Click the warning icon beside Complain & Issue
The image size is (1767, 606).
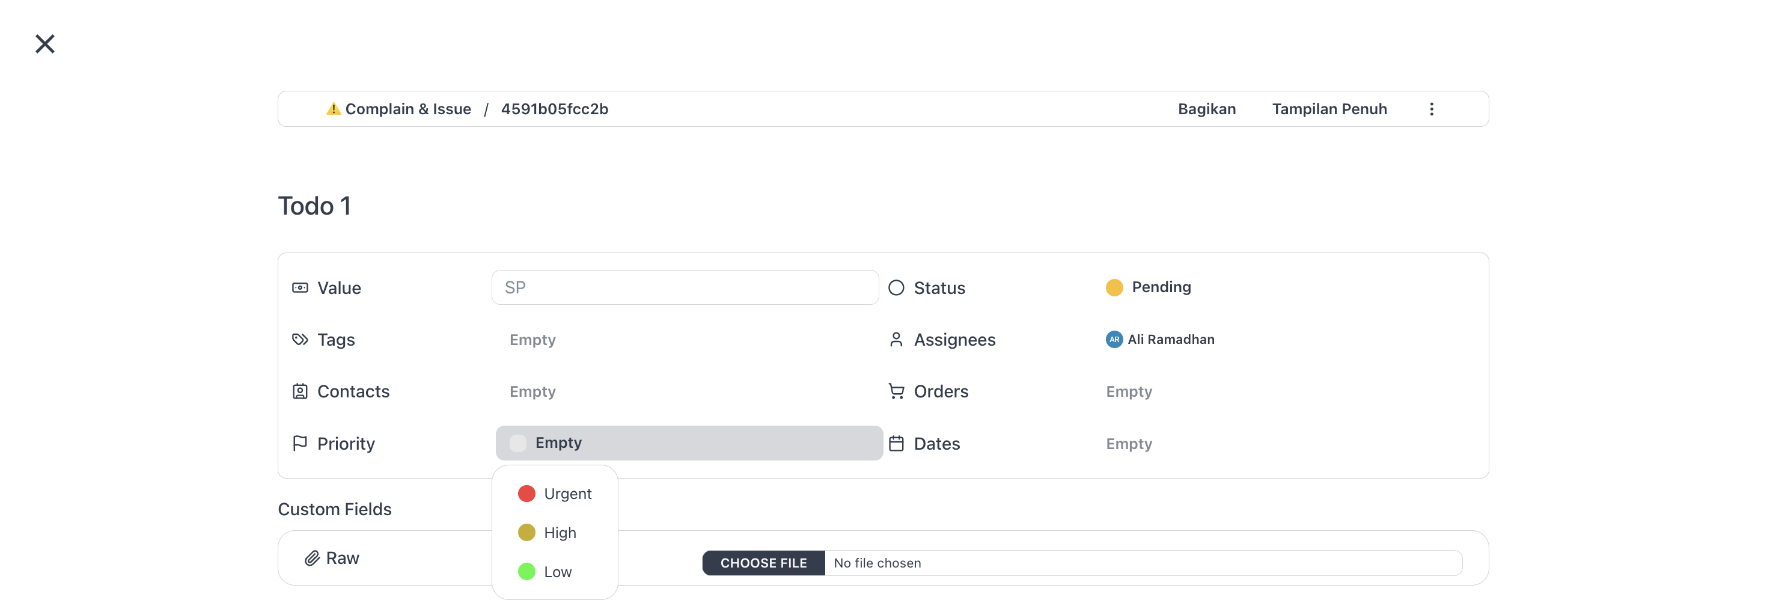(x=334, y=108)
